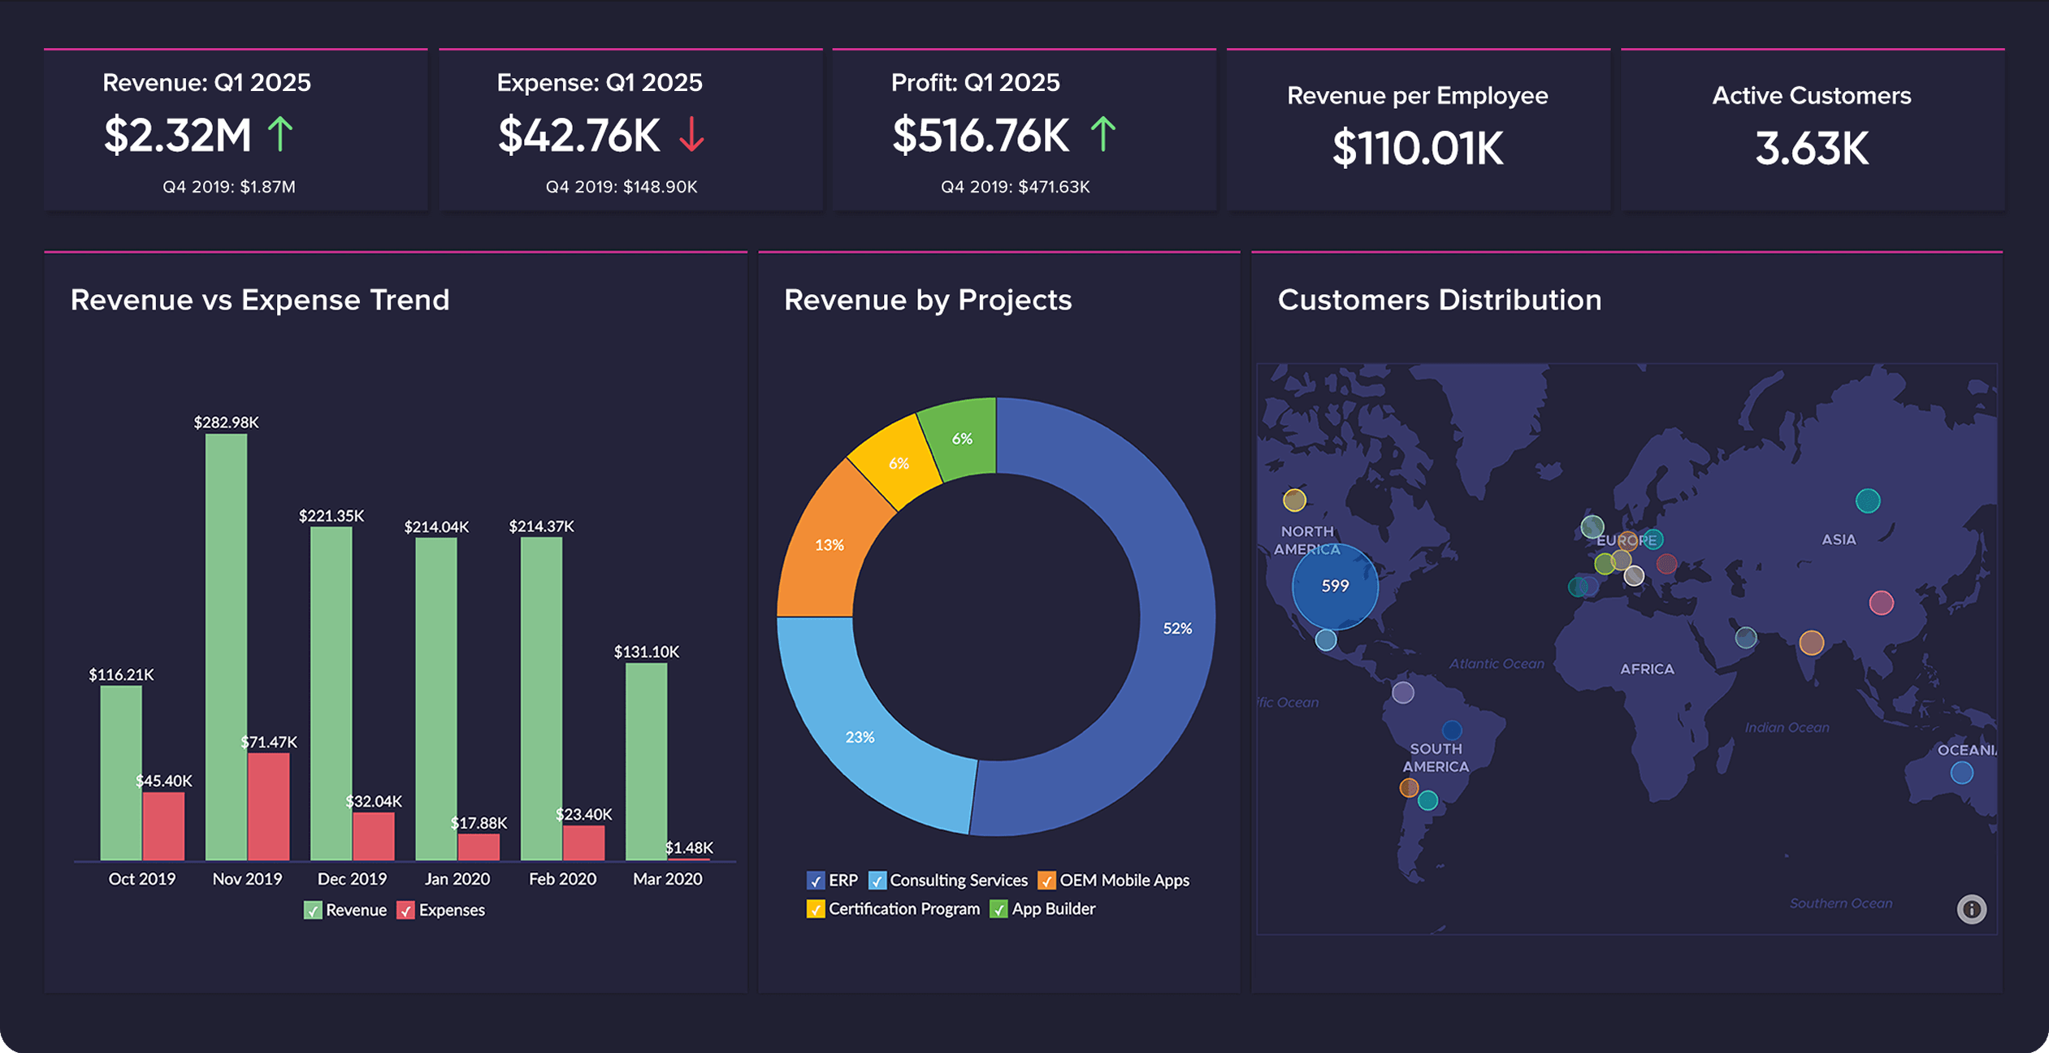Click the yellow marker in northwest North America
The width and height of the screenshot is (2049, 1053).
(1294, 500)
